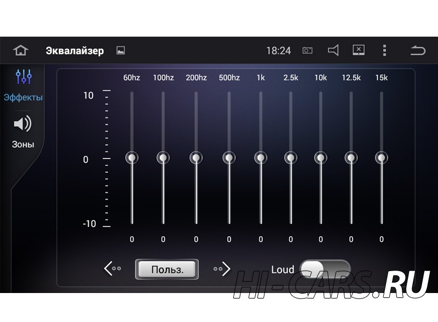The image size is (438, 322).
Task: Click the Эквалайзер title text
Action: click(x=74, y=51)
